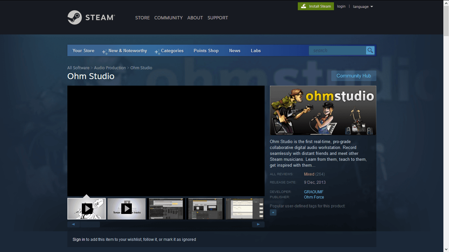This screenshot has width=449, height=252.
Task: Click the Ohm Studio page title
Action: click(x=91, y=76)
